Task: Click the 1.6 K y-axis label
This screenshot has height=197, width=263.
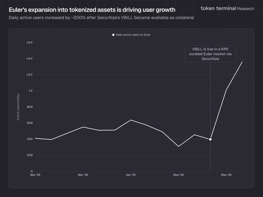Action: (29, 42)
